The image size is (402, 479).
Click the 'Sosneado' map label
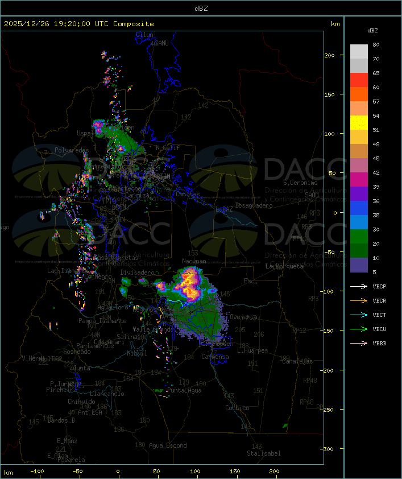click(x=77, y=352)
